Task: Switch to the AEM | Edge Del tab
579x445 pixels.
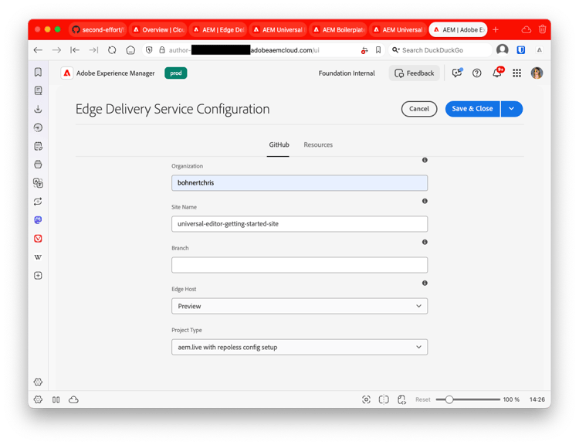Action: (x=218, y=29)
